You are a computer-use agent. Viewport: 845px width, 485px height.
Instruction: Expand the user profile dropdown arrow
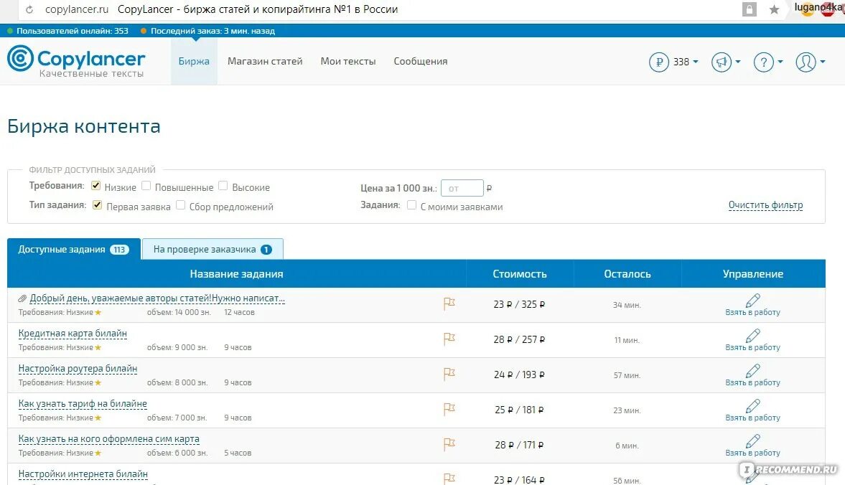(822, 62)
